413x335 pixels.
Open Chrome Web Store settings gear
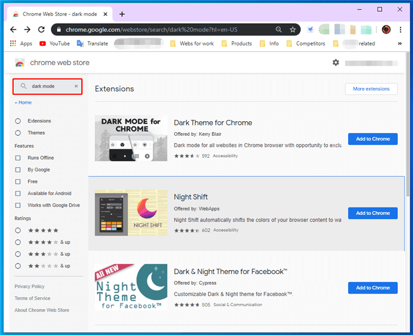click(336, 63)
